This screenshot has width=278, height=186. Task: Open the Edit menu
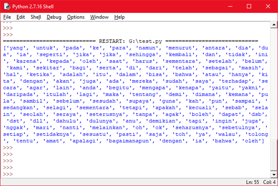[20, 17]
